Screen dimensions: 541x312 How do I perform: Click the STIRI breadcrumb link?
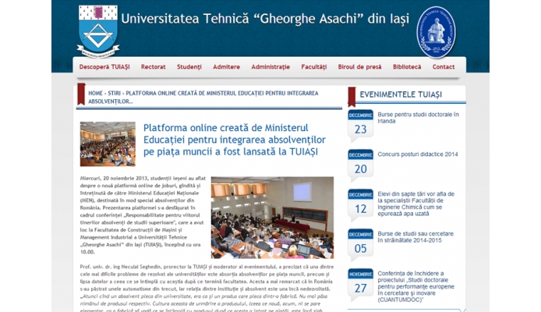pyautogui.click(x=115, y=93)
